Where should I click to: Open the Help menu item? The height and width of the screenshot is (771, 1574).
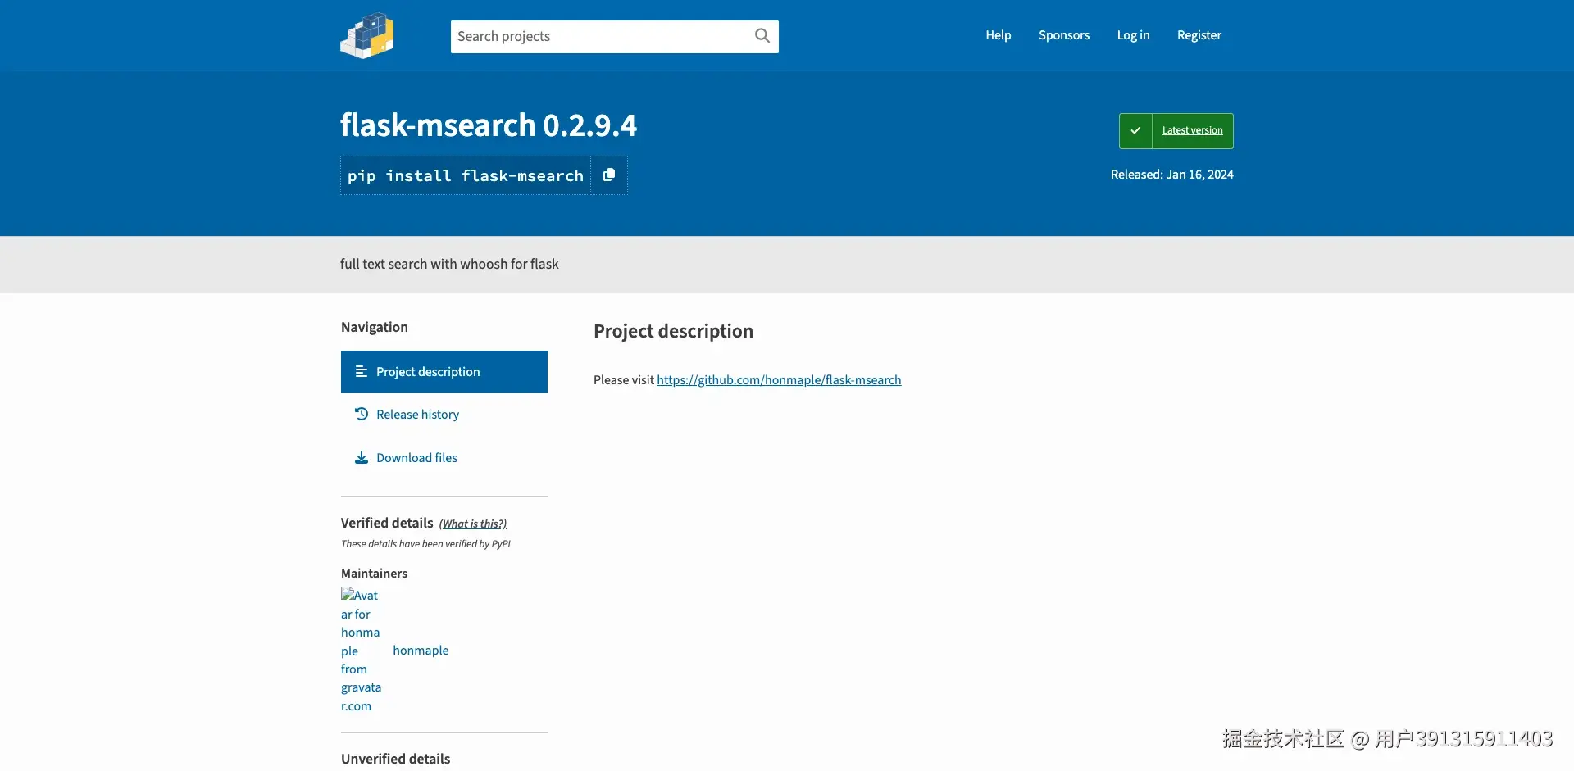point(998,35)
